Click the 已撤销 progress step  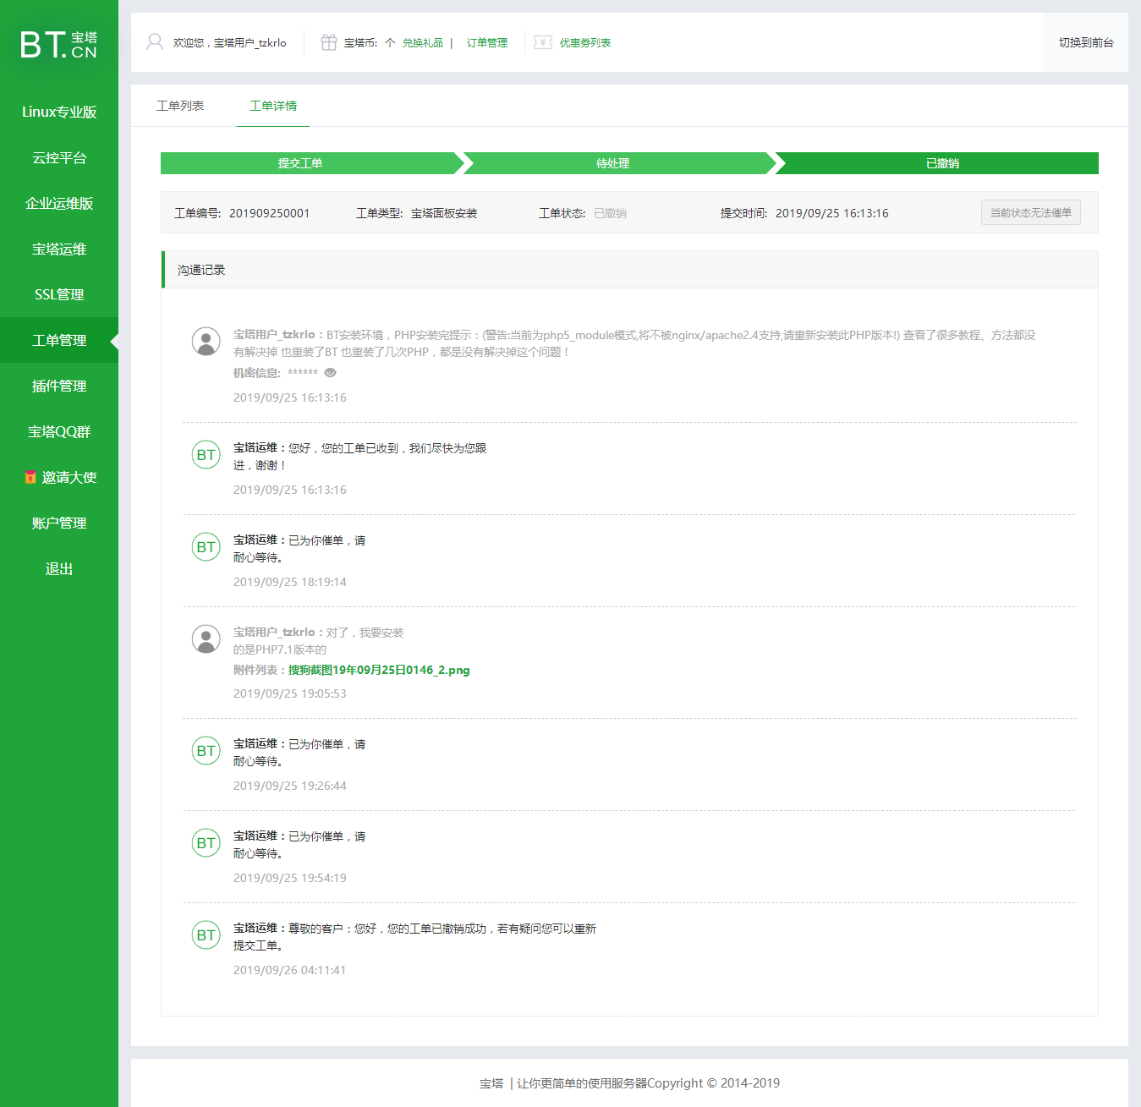[x=938, y=163]
